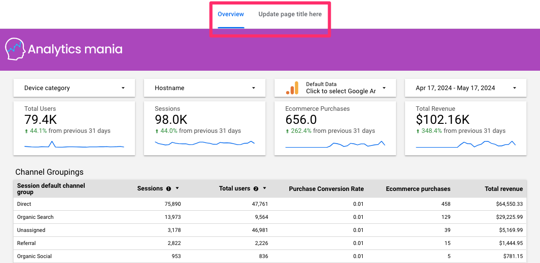Switch to the Overview tab

click(231, 14)
